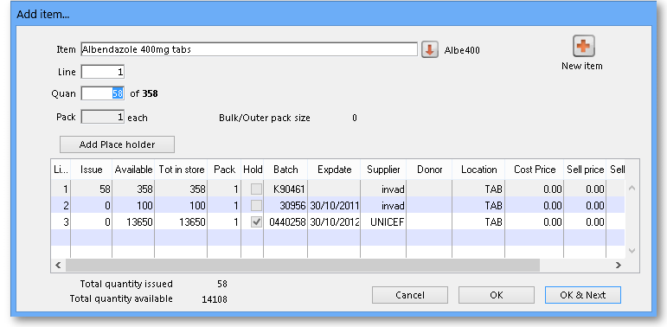Click the horizontal scroll left arrow
667x327 pixels.
58,265
